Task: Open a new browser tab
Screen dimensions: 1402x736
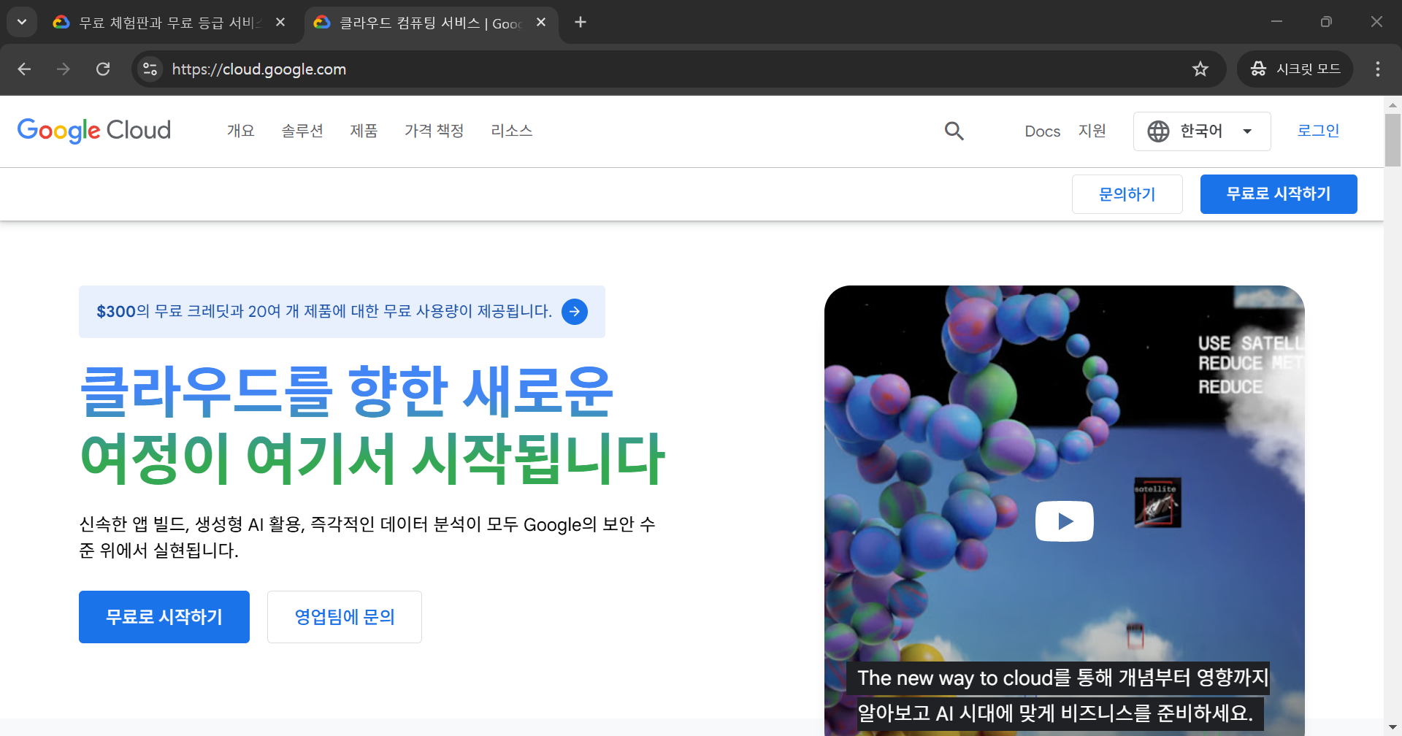Action: tap(581, 23)
